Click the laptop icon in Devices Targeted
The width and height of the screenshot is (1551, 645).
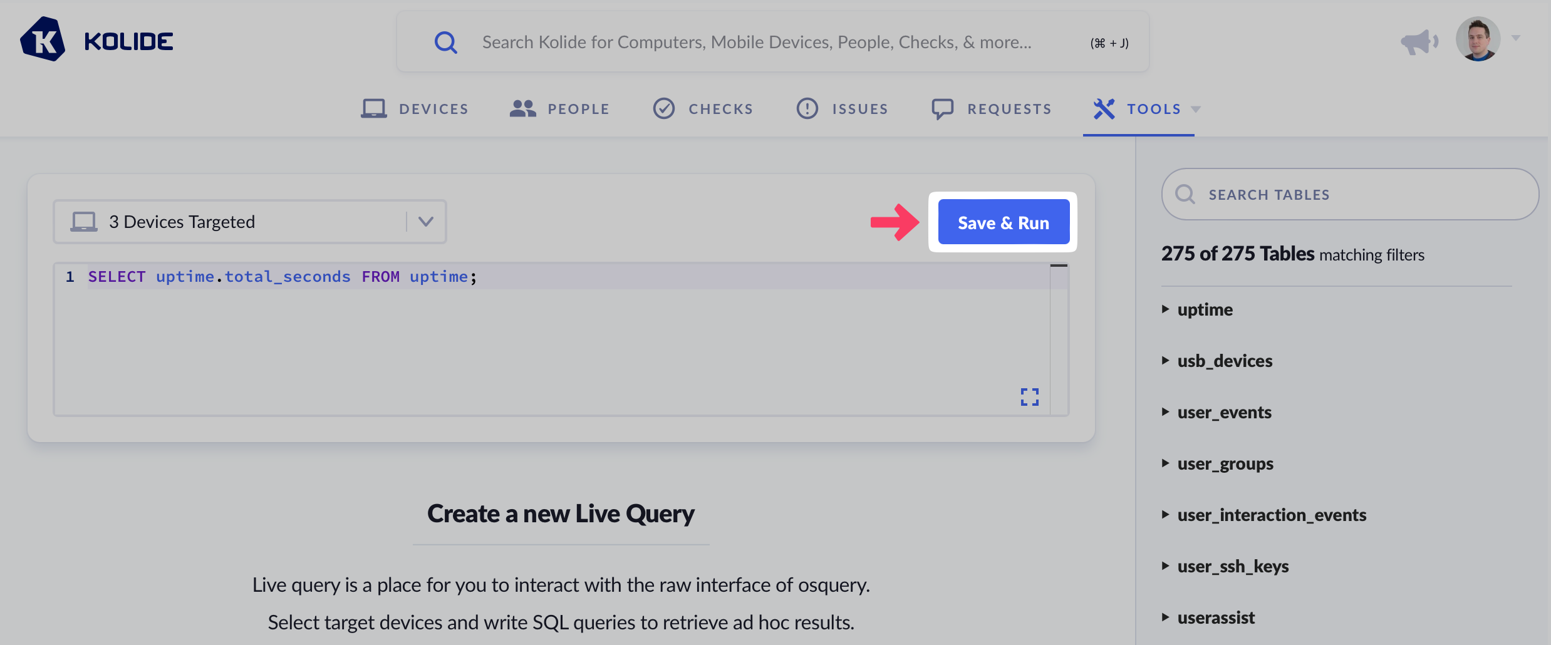(x=84, y=222)
